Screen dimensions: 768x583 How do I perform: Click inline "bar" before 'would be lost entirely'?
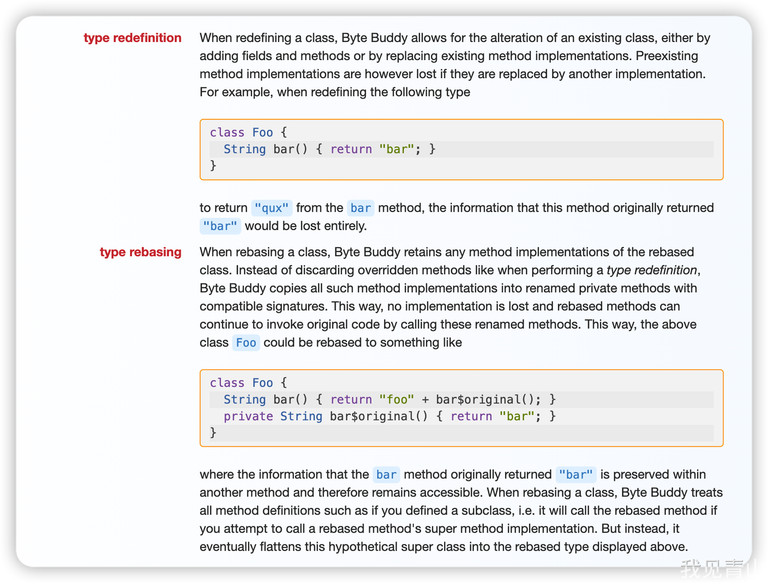click(x=220, y=226)
